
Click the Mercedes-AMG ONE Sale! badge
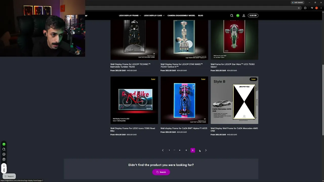click(253, 79)
